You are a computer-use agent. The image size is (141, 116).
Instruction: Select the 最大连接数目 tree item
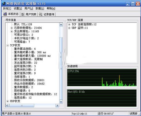28,59
